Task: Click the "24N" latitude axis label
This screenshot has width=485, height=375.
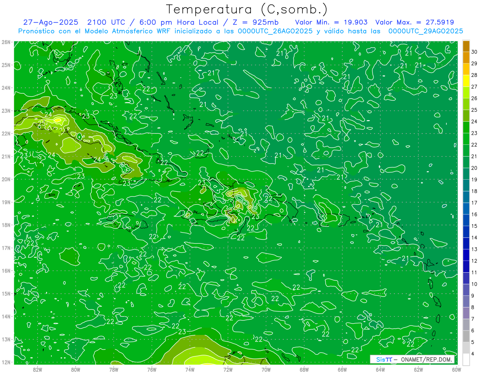Action: pyautogui.click(x=6, y=88)
